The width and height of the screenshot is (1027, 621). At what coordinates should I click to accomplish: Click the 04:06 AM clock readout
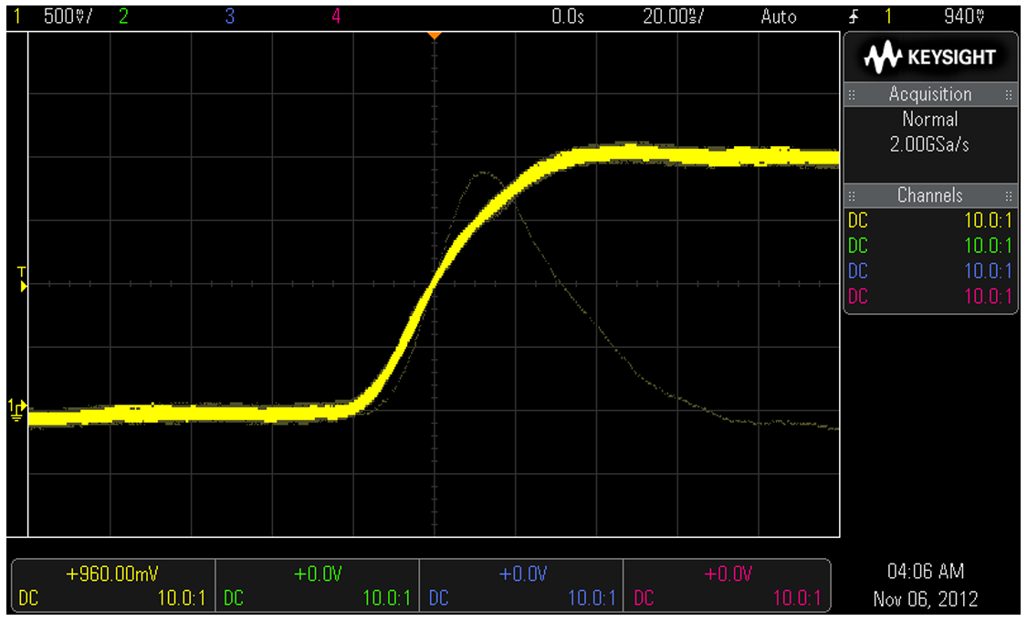coord(926,572)
